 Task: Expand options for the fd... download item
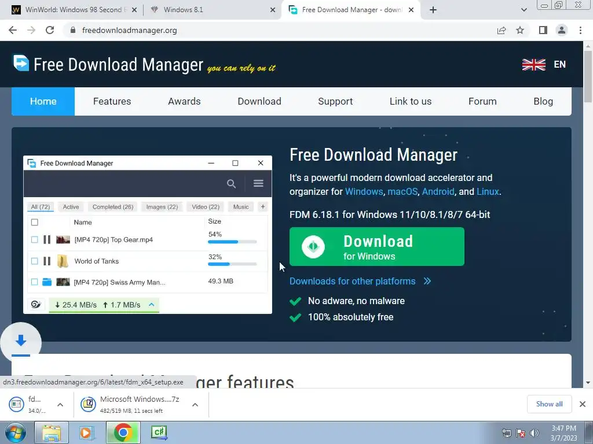[x=60, y=405]
